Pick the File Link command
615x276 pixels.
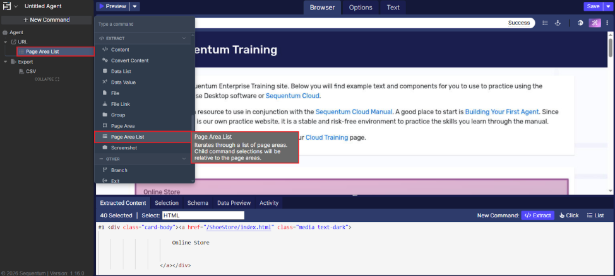(x=120, y=104)
